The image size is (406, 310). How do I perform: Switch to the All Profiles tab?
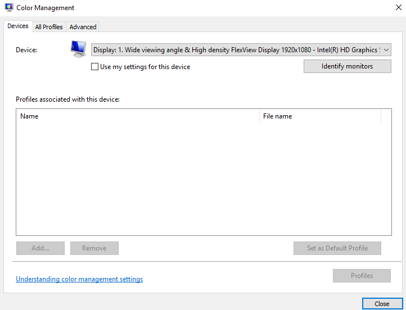(x=49, y=27)
